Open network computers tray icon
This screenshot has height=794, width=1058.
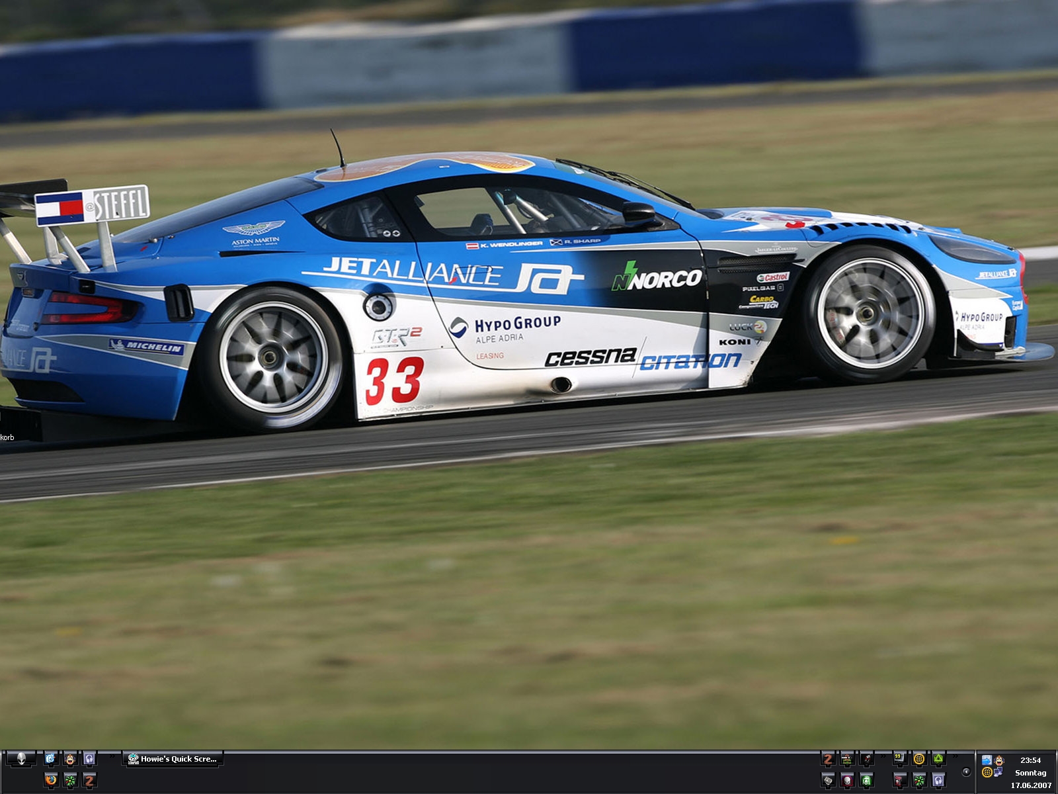[998, 772]
